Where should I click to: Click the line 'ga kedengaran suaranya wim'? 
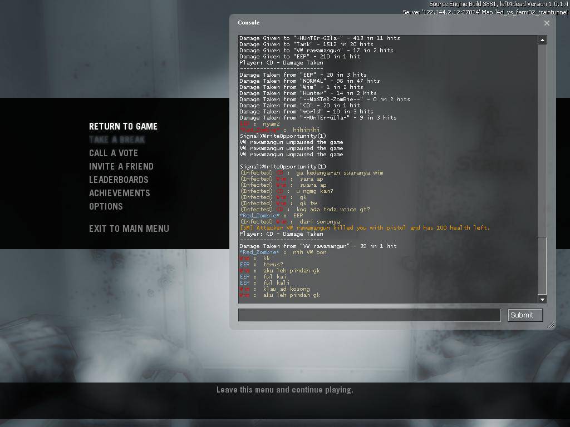[x=312, y=173]
